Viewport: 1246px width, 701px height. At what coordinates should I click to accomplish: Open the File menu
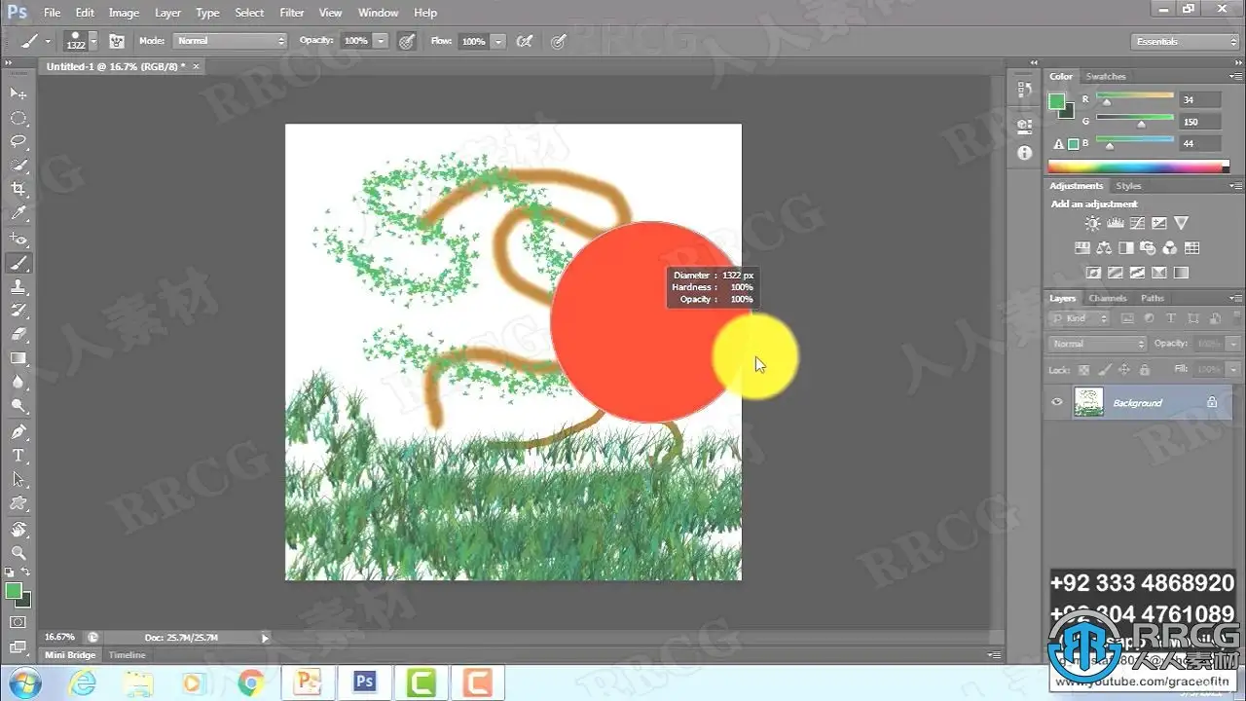(52, 13)
